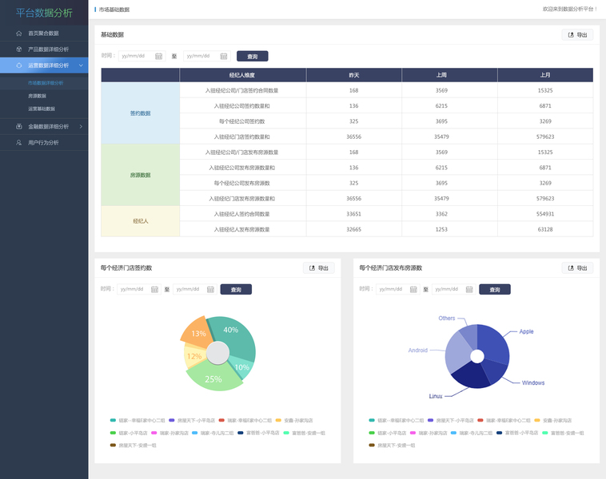Click the finance icon beside 金融数据详细分析
The image size is (606, 479).
(x=19, y=127)
